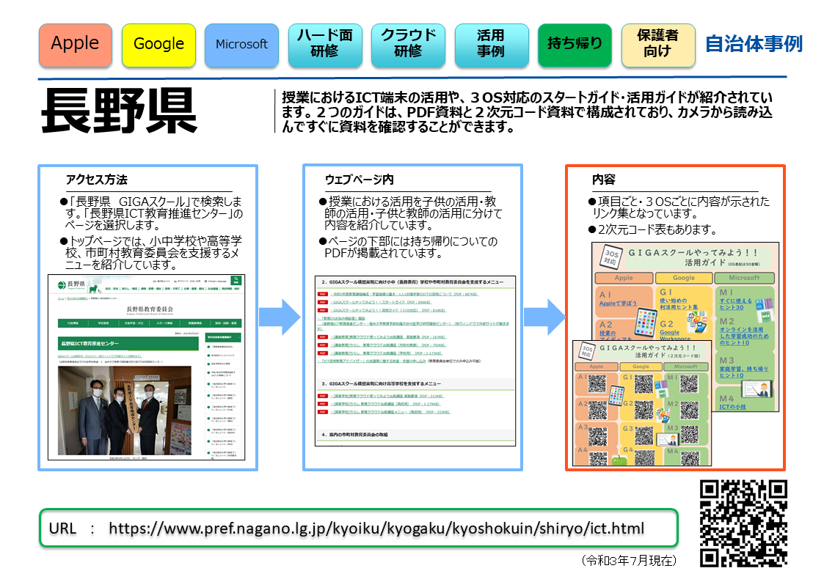Click the first red PDF icon in menu list

(323, 295)
